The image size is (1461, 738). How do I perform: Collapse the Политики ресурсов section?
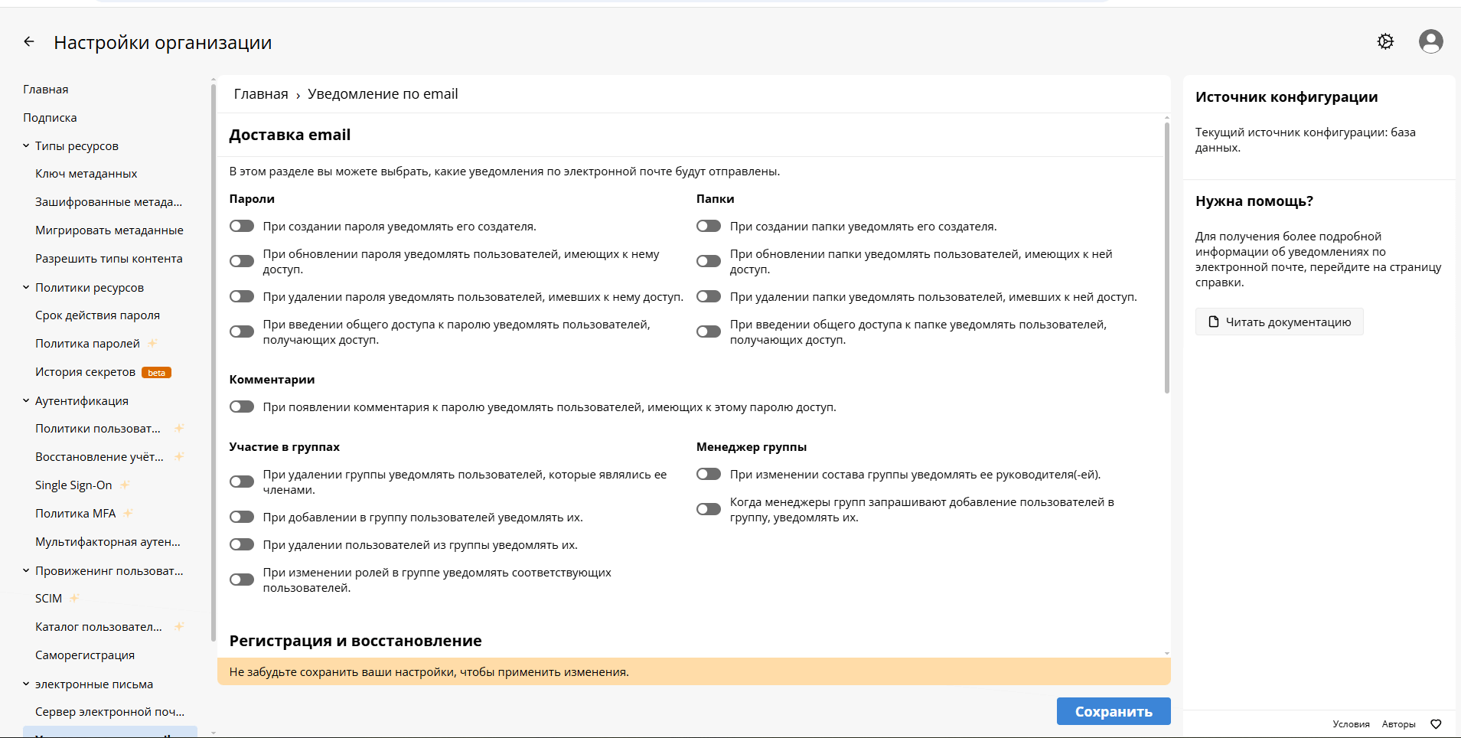pos(26,287)
